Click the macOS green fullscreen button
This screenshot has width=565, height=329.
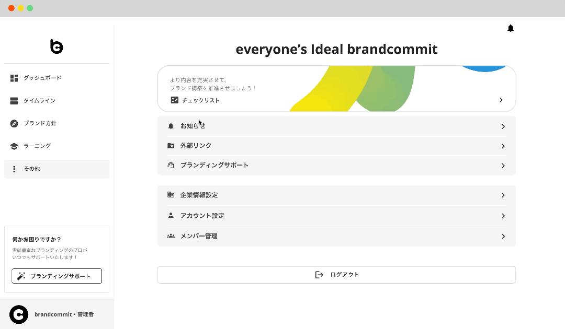point(30,8)
